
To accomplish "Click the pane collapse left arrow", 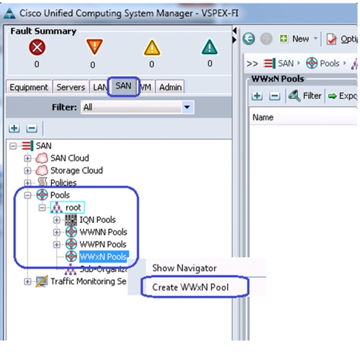I will coord(235,30).
